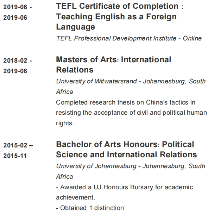This screenshot has width=215, height=215.
Task: Click the Bachelor of Arts Honours heading
Action: click(x=106, y=145)
